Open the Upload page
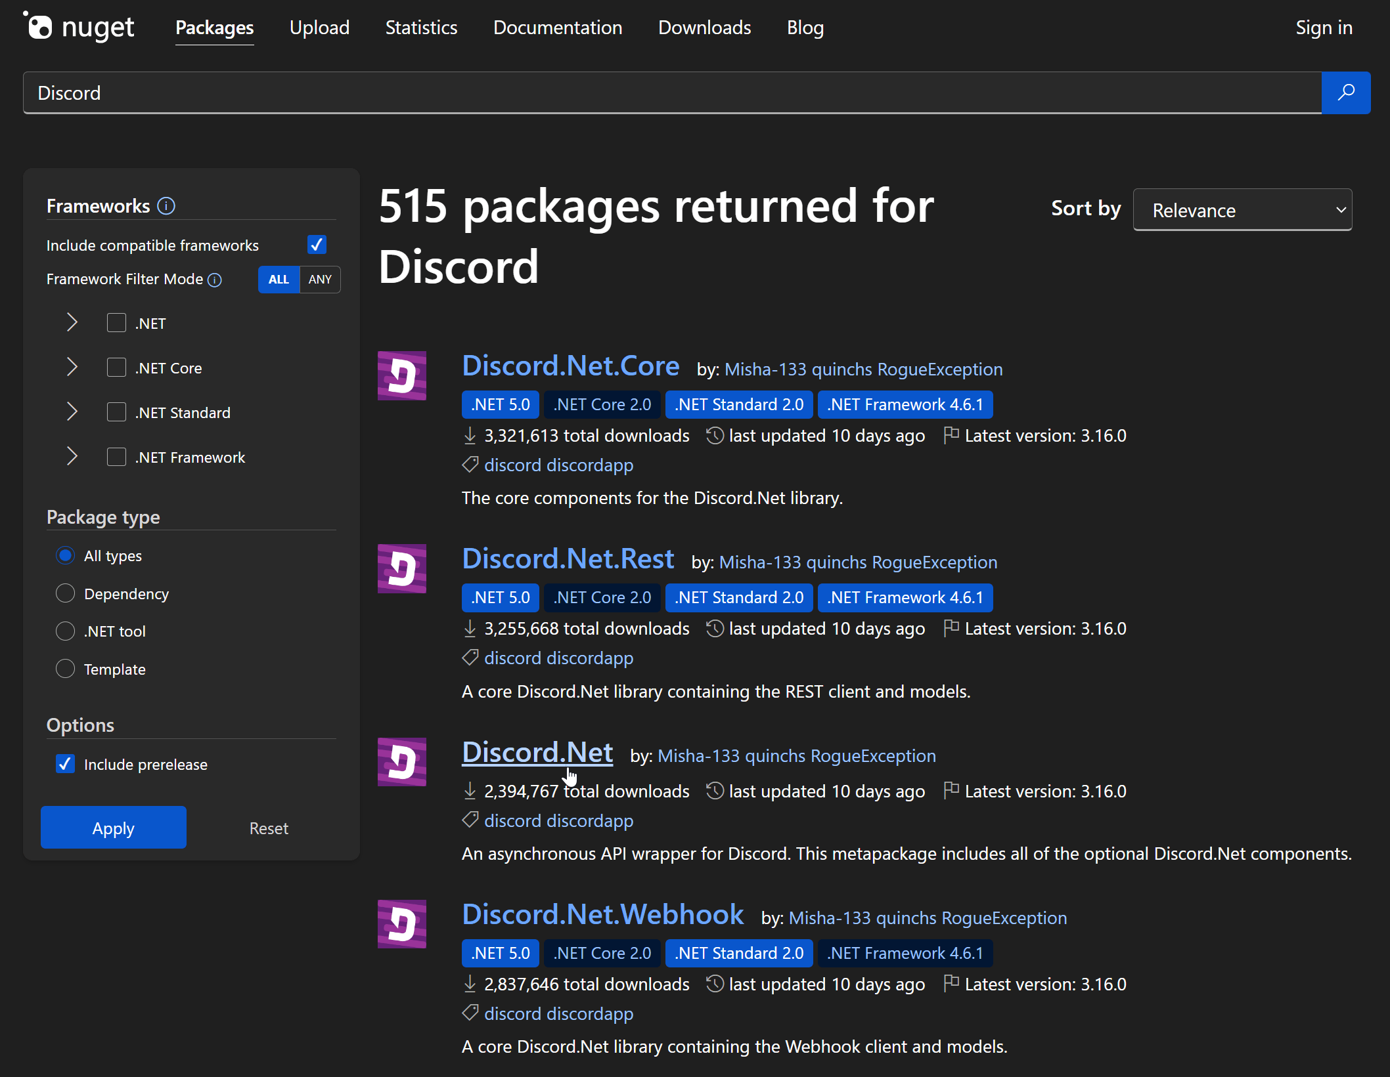 (319, 28)
